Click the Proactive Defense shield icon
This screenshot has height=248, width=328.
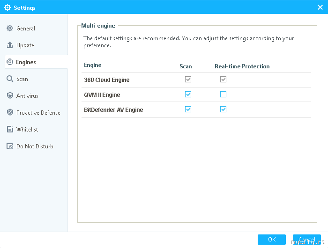[10, 113]
